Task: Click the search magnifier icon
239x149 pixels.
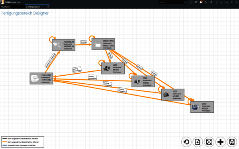Action: (185, 2)
